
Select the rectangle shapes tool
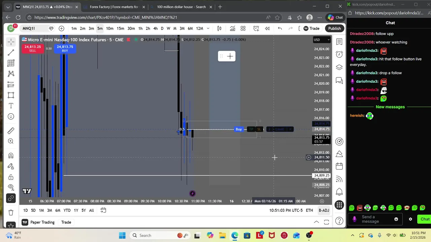click(11, 95)
